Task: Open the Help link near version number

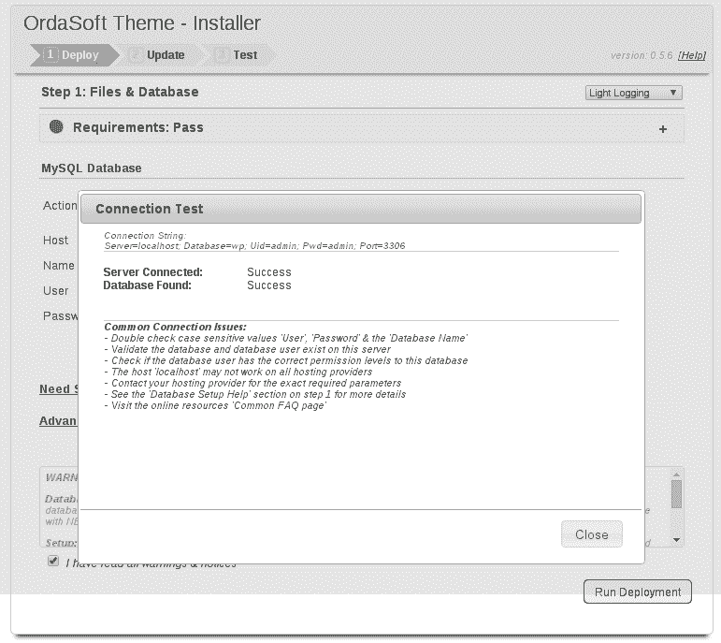Action: pyautogui.click(x=692, y=56)
